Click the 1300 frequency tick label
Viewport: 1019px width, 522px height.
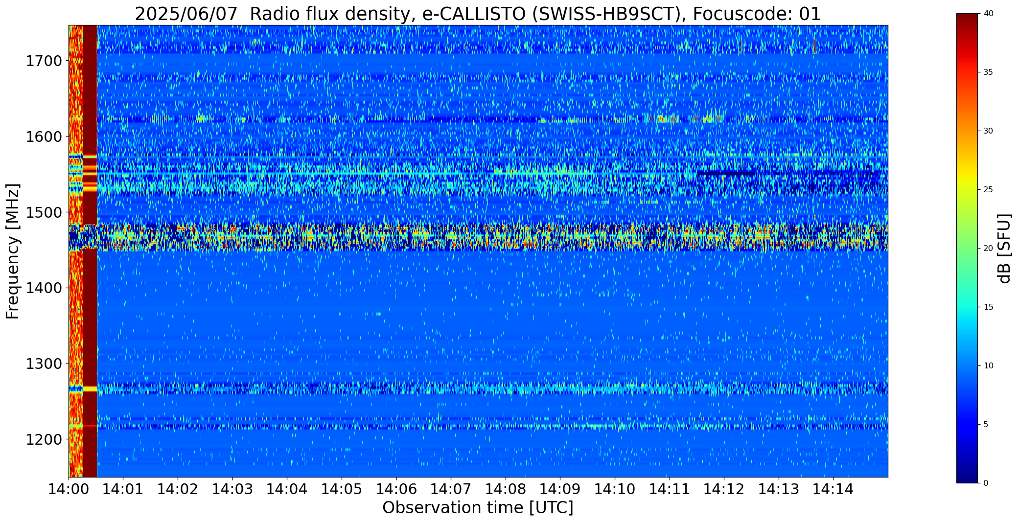coord(43,363)
